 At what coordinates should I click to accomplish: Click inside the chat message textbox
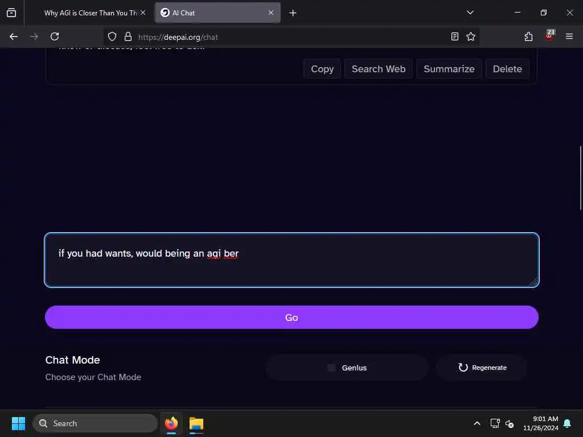[291, 260]
